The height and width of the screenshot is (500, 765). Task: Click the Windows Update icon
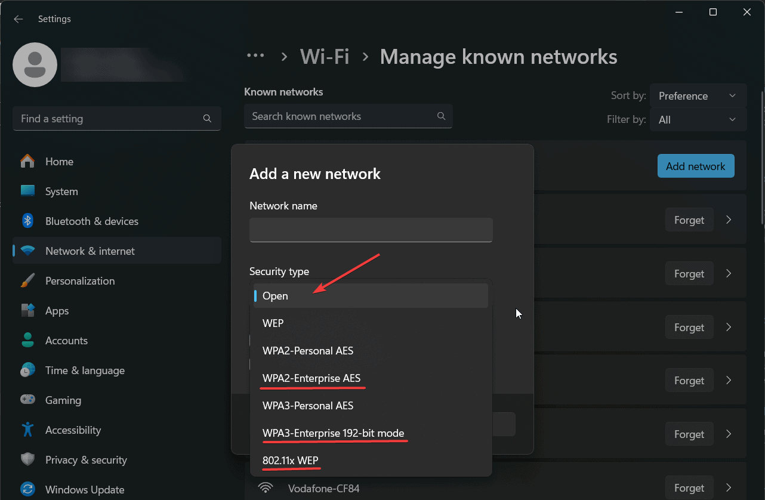(27, 489)
